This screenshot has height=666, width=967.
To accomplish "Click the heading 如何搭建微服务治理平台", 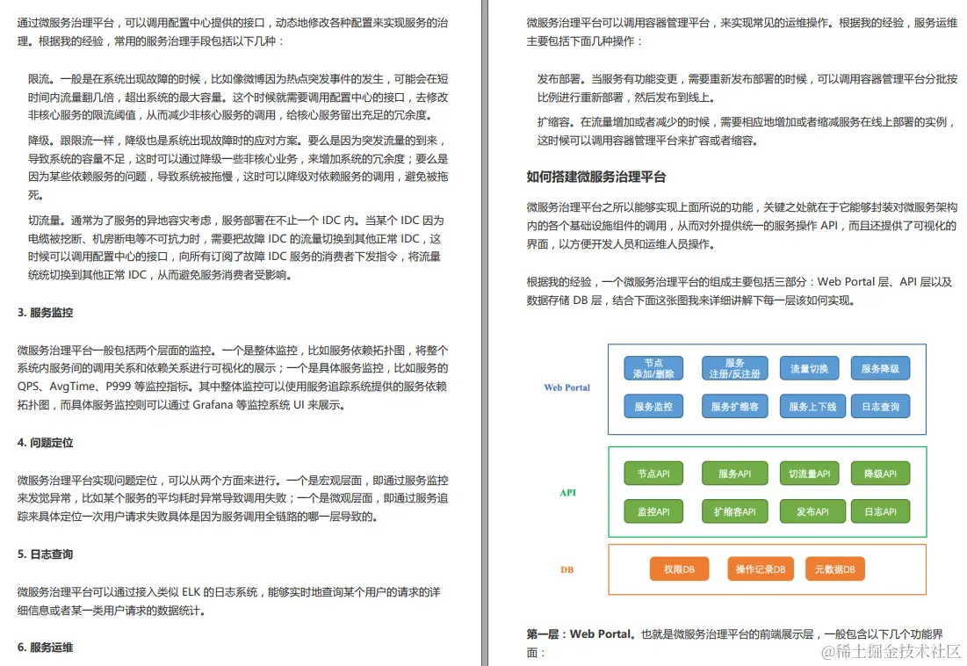I will click(x=595, y=177).
